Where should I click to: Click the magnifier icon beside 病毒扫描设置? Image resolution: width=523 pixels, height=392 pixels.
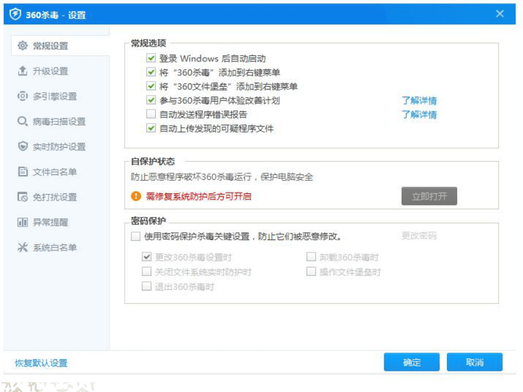pyautogui.click(x=23, y=122)
